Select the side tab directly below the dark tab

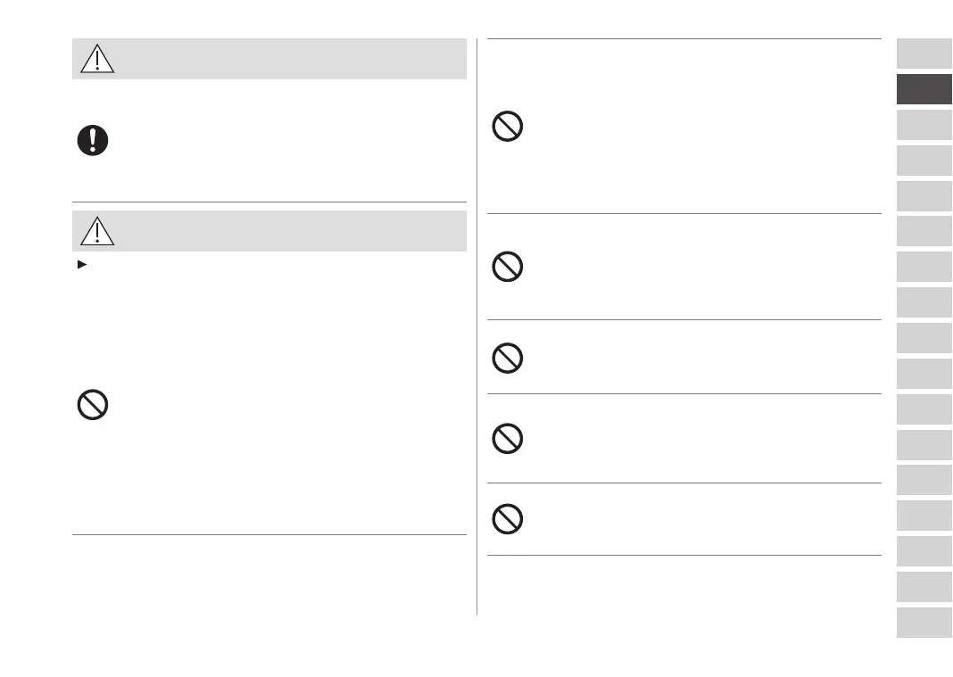click(924, 125)
